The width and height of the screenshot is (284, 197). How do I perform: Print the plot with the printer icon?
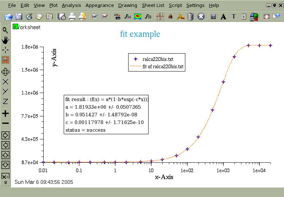click(x=72, y=17)
